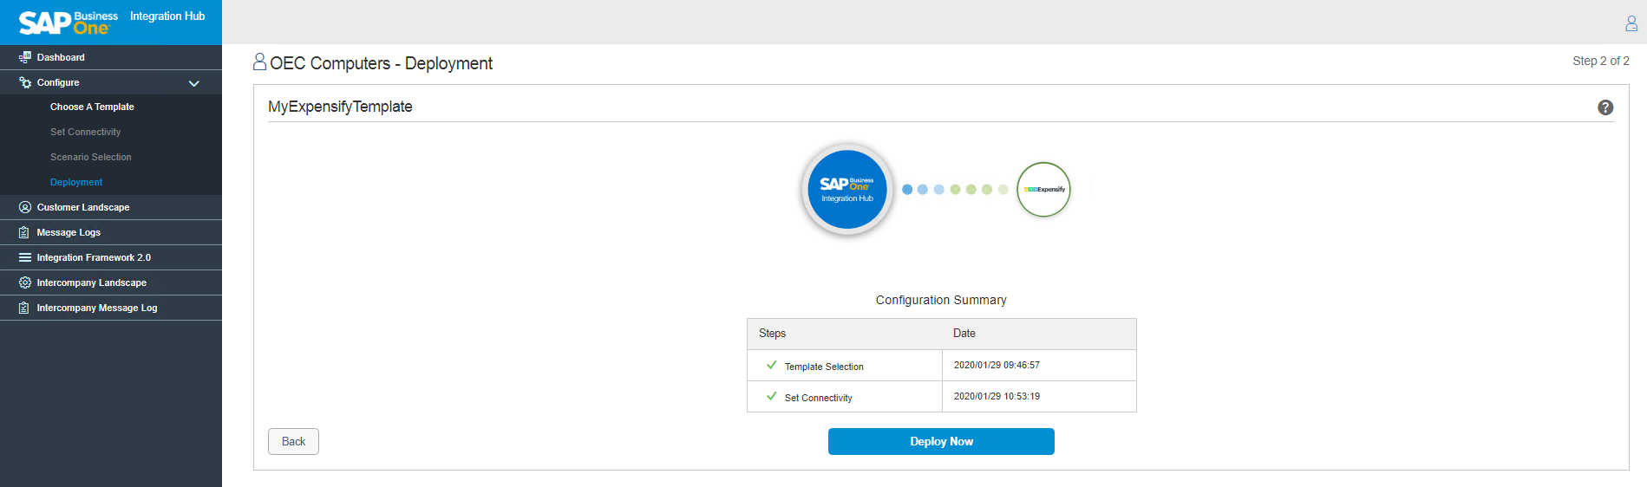
Task: Click the Integration Framework 2.0 list icon
Action: point(25,257)
